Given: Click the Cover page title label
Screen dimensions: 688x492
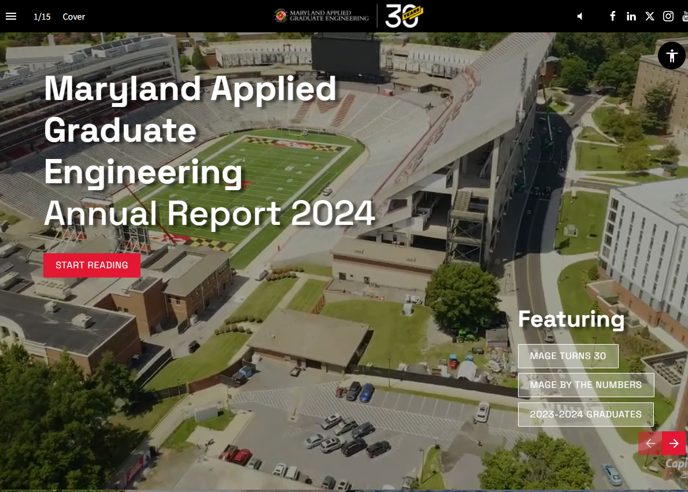Looking at the screenshot, I should (x=74, y=17).
